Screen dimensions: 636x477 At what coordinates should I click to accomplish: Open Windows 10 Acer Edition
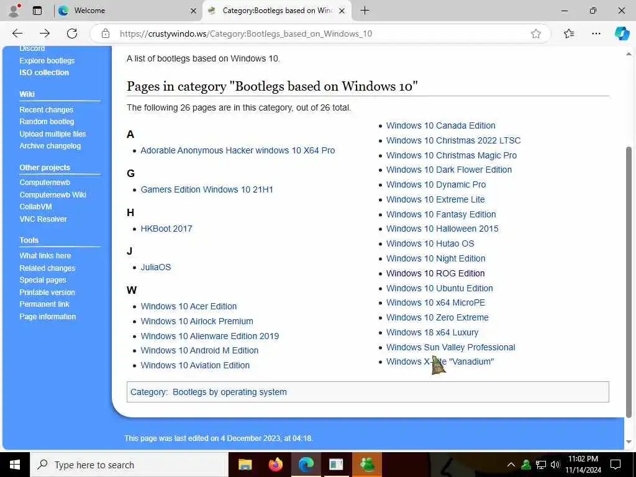pyautogui.click(x=189, y=306)
